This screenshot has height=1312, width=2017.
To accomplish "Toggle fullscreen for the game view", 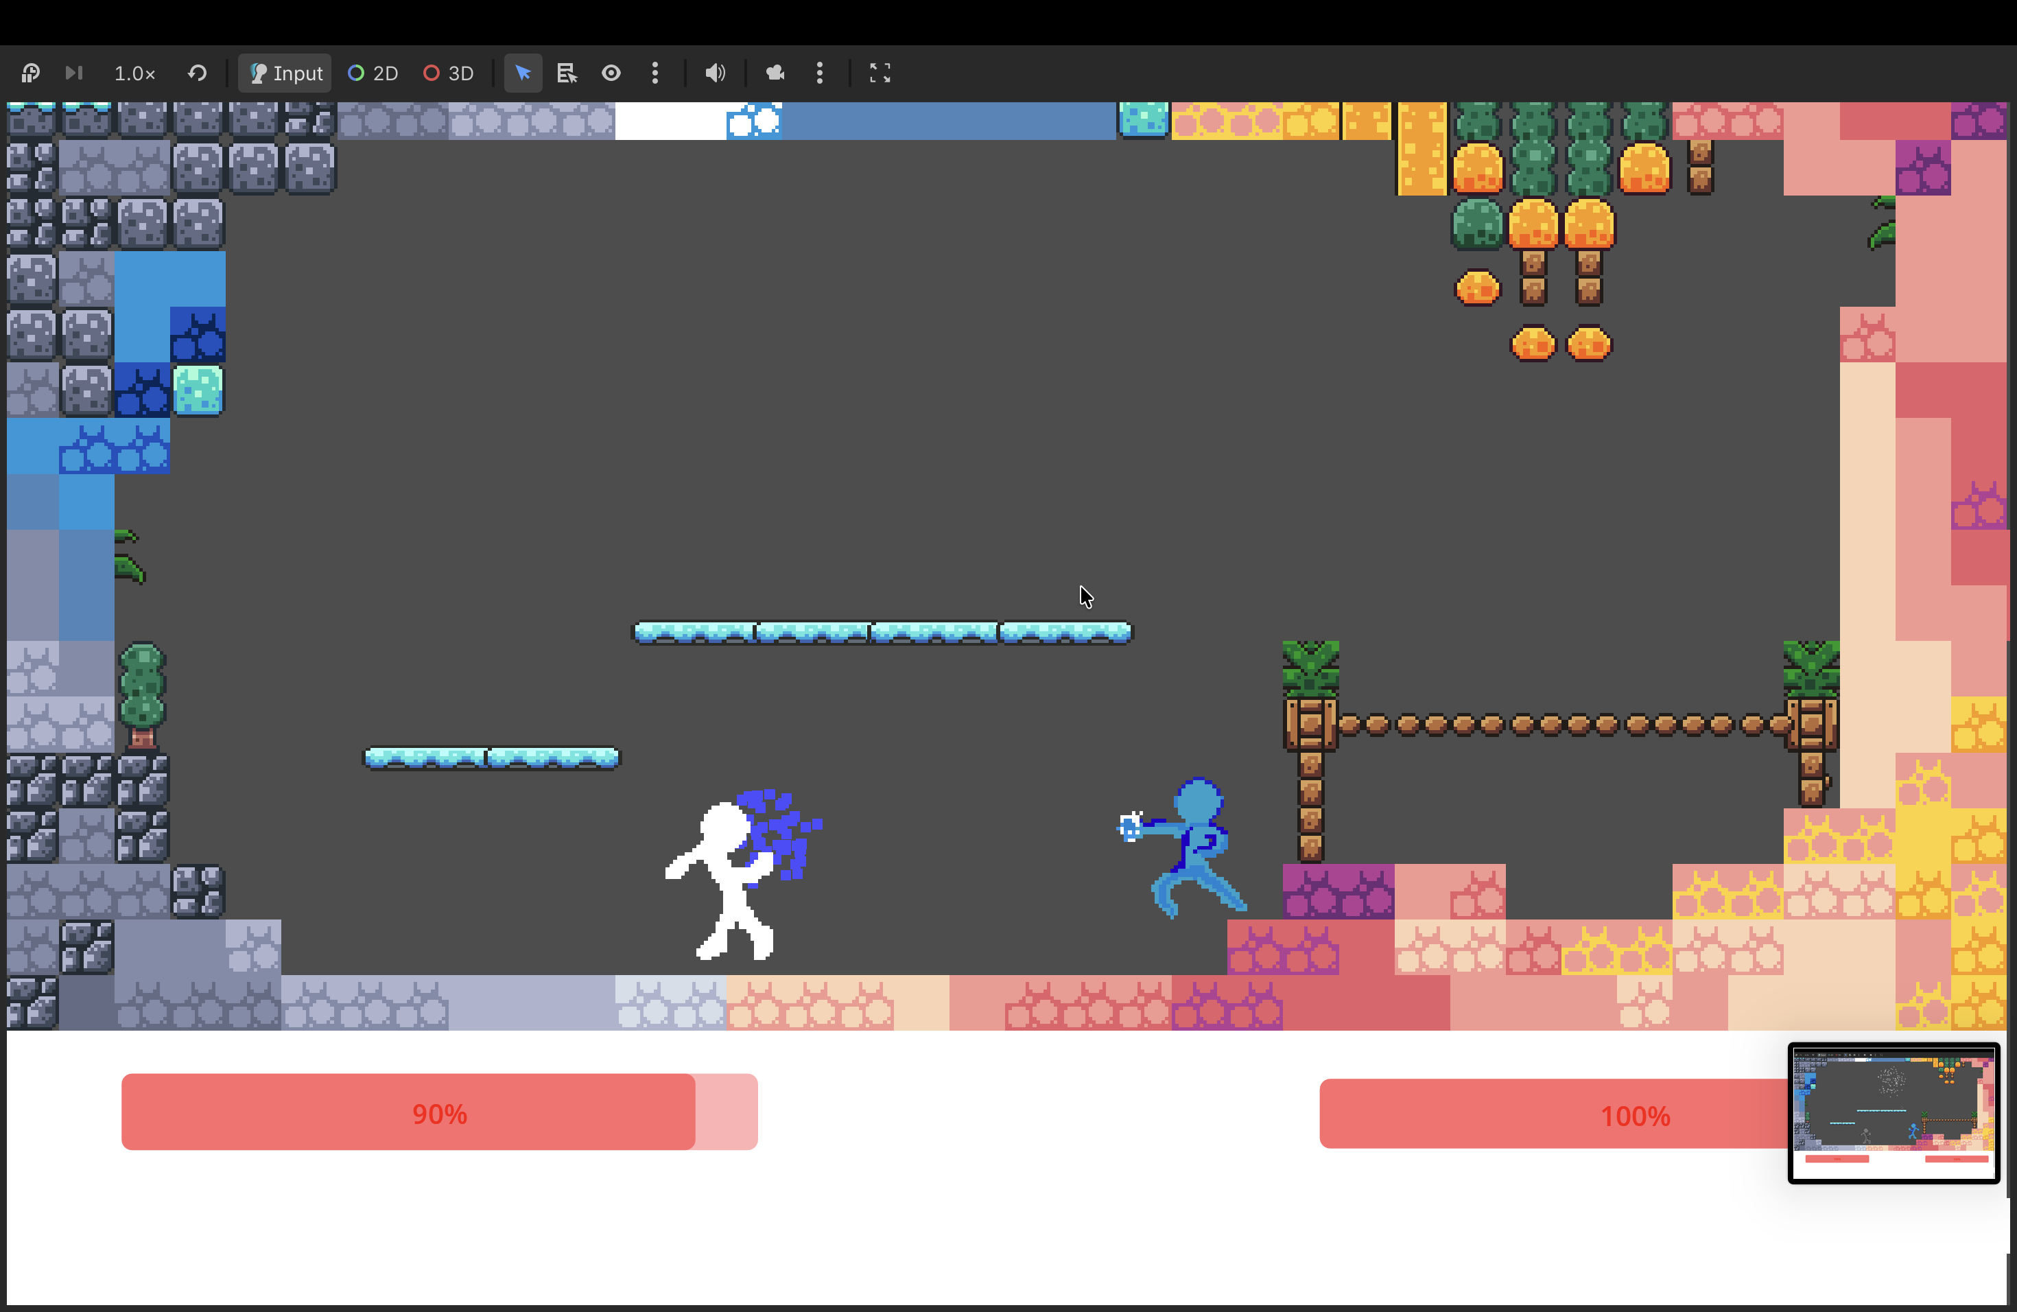I will tap(880, 73).
